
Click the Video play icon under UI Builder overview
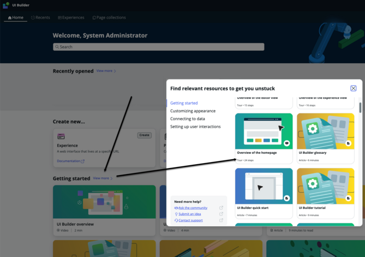[x=58, y=230]
